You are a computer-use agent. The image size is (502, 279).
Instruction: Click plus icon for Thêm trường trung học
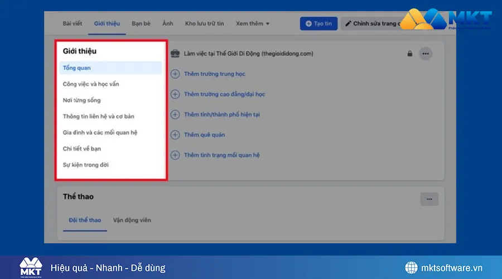pos(175,74)
